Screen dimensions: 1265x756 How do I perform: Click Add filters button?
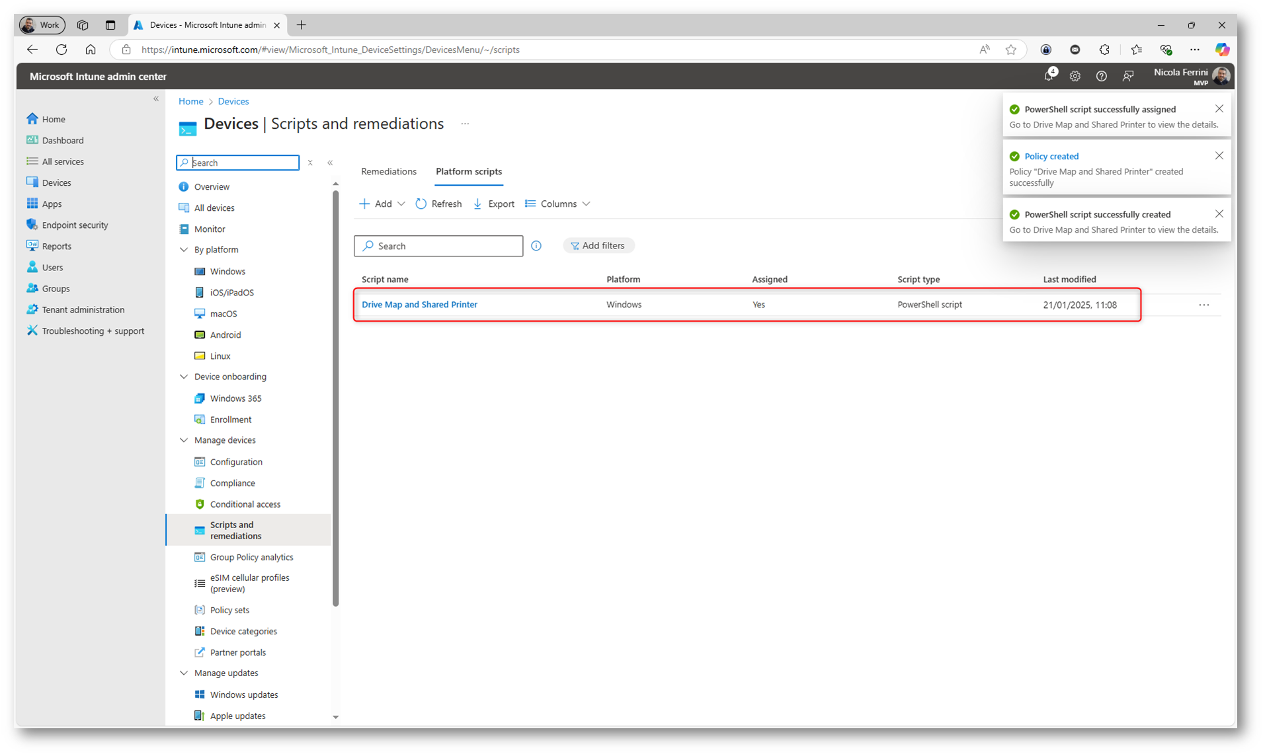[598, 246]
